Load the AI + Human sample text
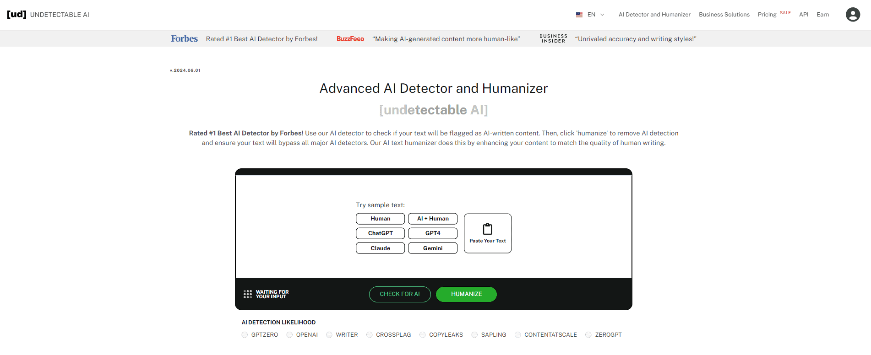This screenshot has width=871, height=355. pyautogui.click(x=433, y=219)
